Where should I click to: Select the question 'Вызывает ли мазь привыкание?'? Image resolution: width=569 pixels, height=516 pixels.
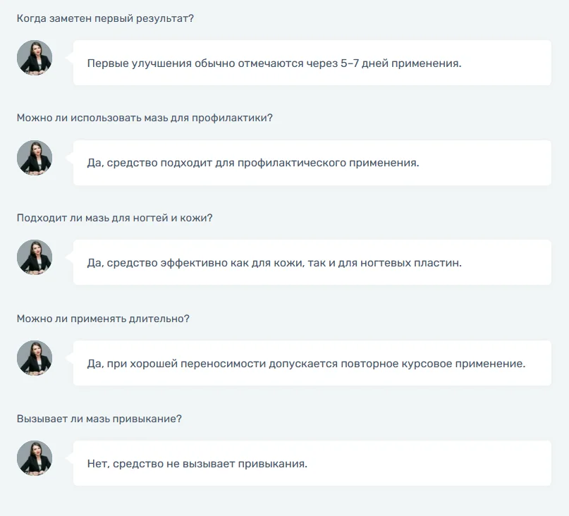(99, 419)
